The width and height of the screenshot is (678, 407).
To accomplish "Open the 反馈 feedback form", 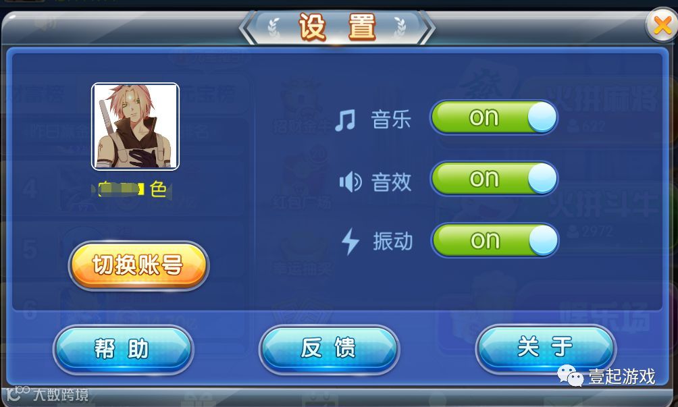I will (329, 348).
